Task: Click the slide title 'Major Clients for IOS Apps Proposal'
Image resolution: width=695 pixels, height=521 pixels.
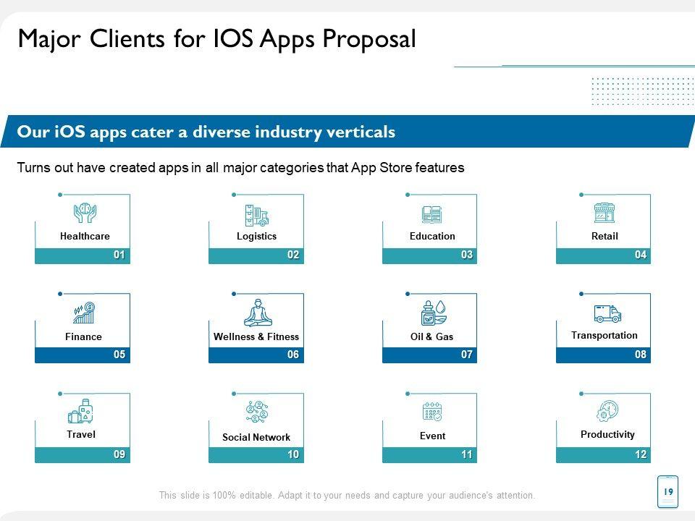Action: 216,39
